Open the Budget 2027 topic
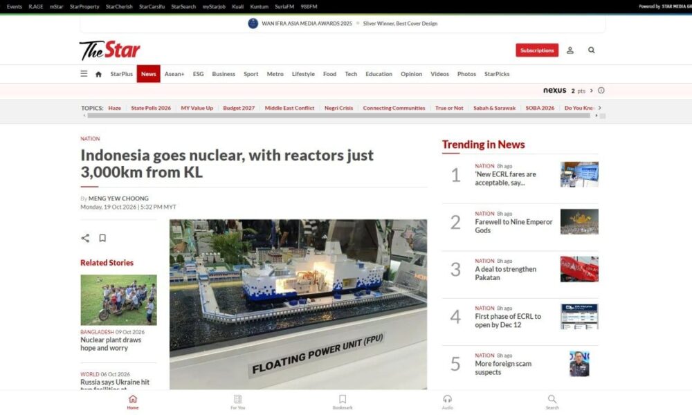Screen dimensions: 692x415 (x=239, y=108)
